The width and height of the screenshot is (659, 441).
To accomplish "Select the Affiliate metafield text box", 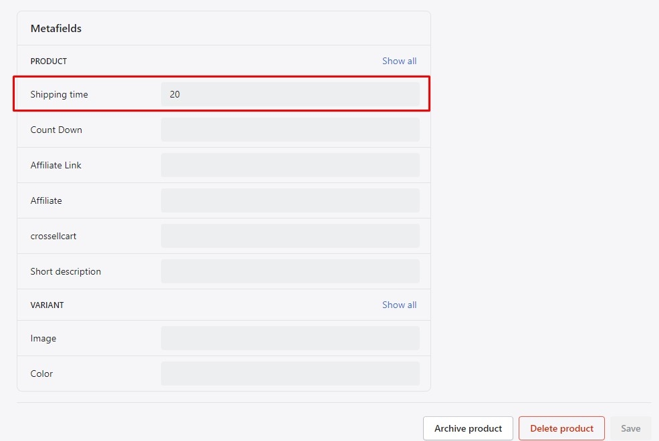I will click(x=290, y=200).
